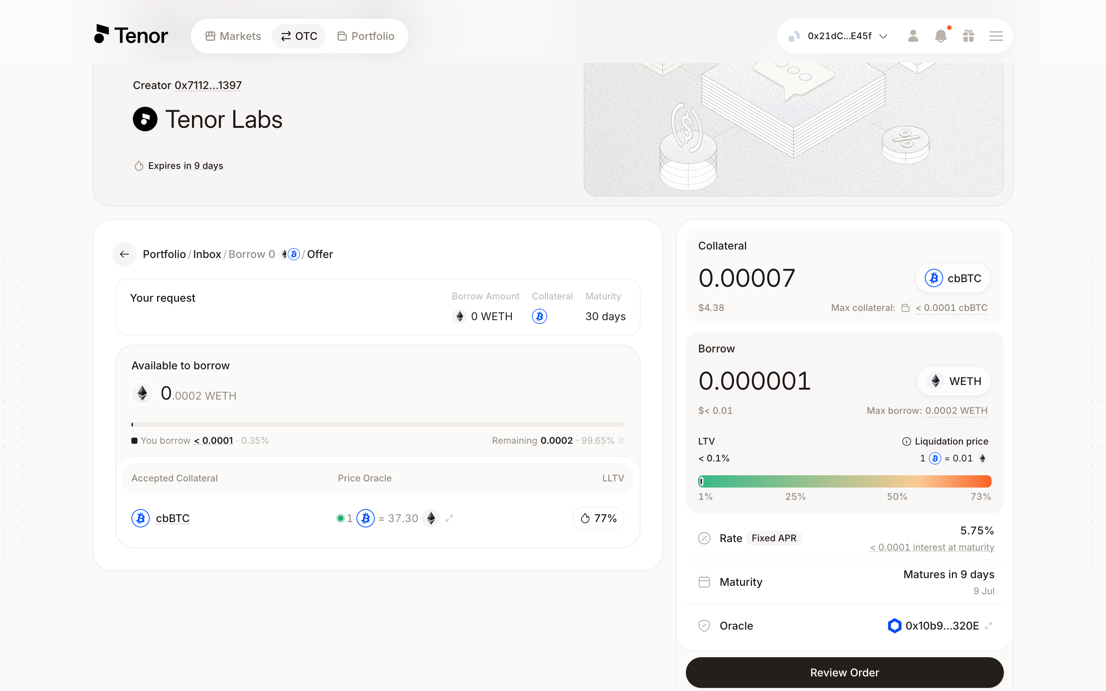
Task: Open the user profile icon
Action: (913, 36)
